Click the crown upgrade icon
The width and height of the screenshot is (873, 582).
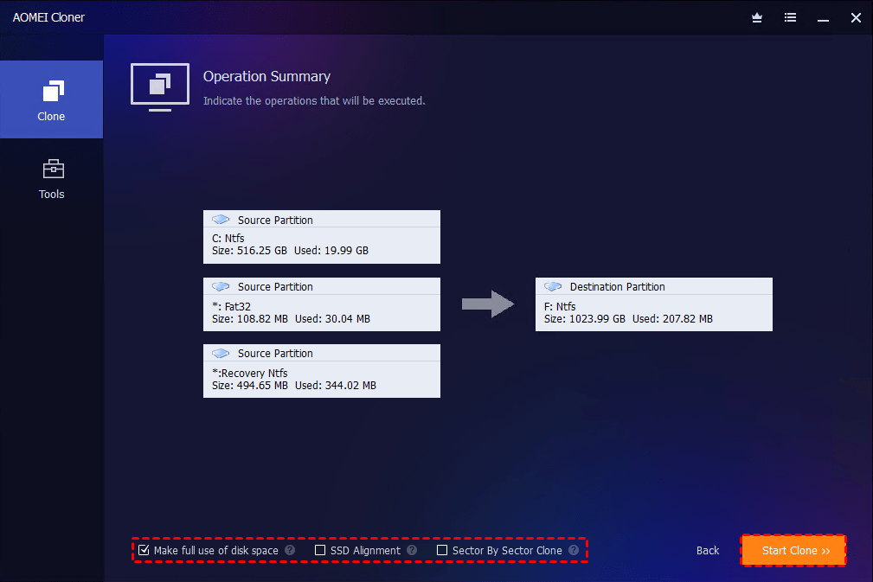tap(757, 18)
